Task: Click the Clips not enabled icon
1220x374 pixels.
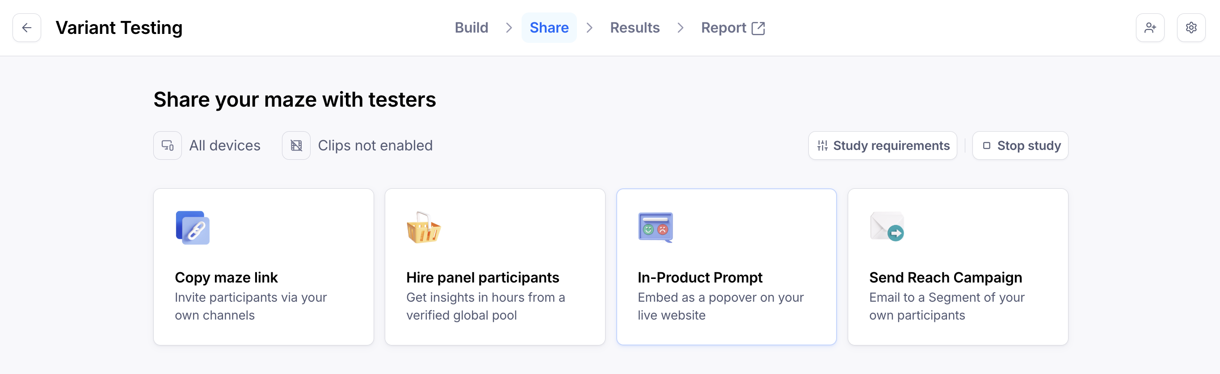Action: coord(296,145)
